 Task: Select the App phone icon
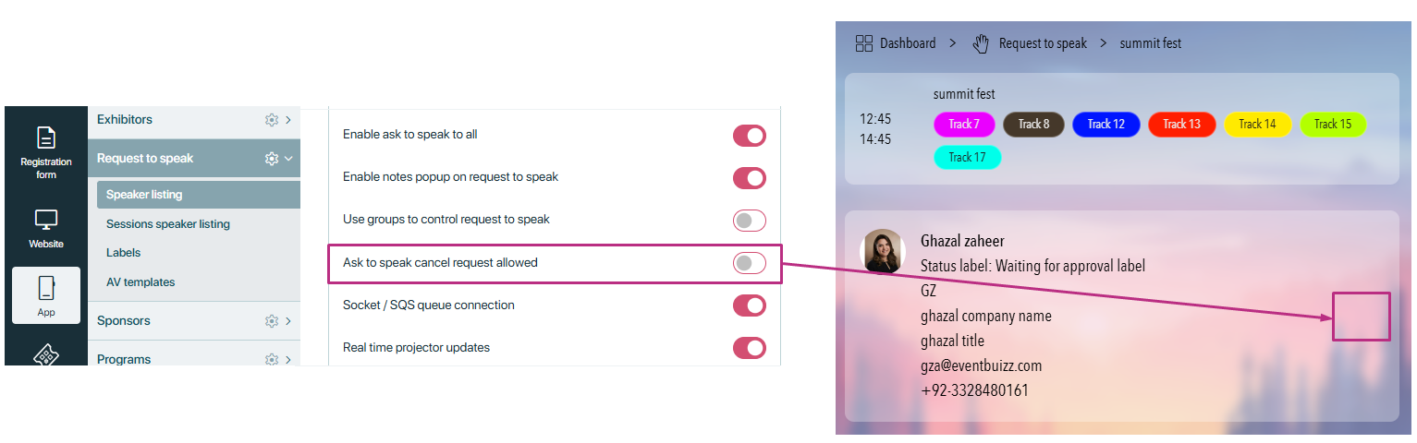(x=46, y=288)
